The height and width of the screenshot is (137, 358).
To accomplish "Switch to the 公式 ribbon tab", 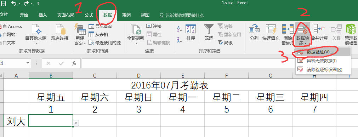I will pos(89,15).
